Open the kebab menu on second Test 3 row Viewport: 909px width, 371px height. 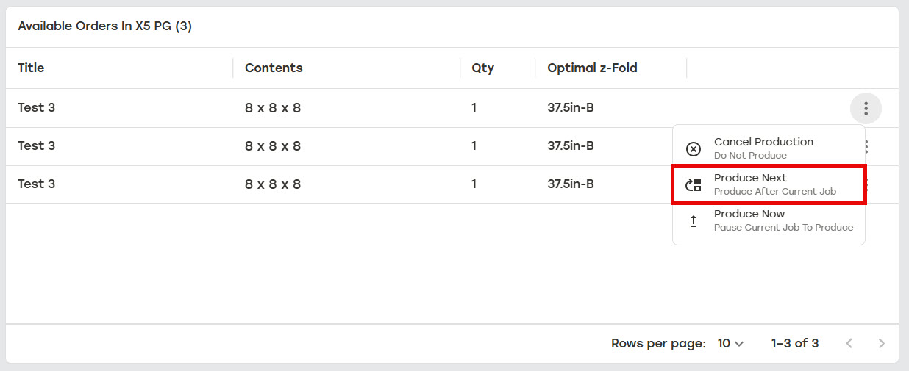pos(868,147)
